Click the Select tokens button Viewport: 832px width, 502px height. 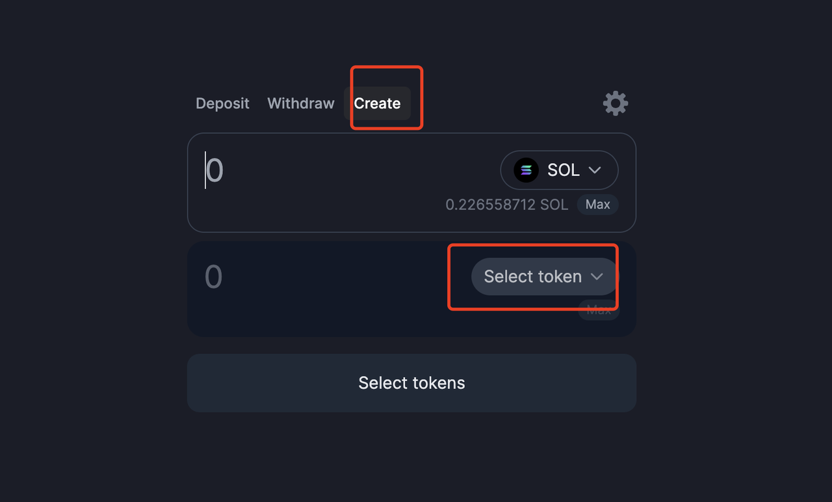coord(411,383)
